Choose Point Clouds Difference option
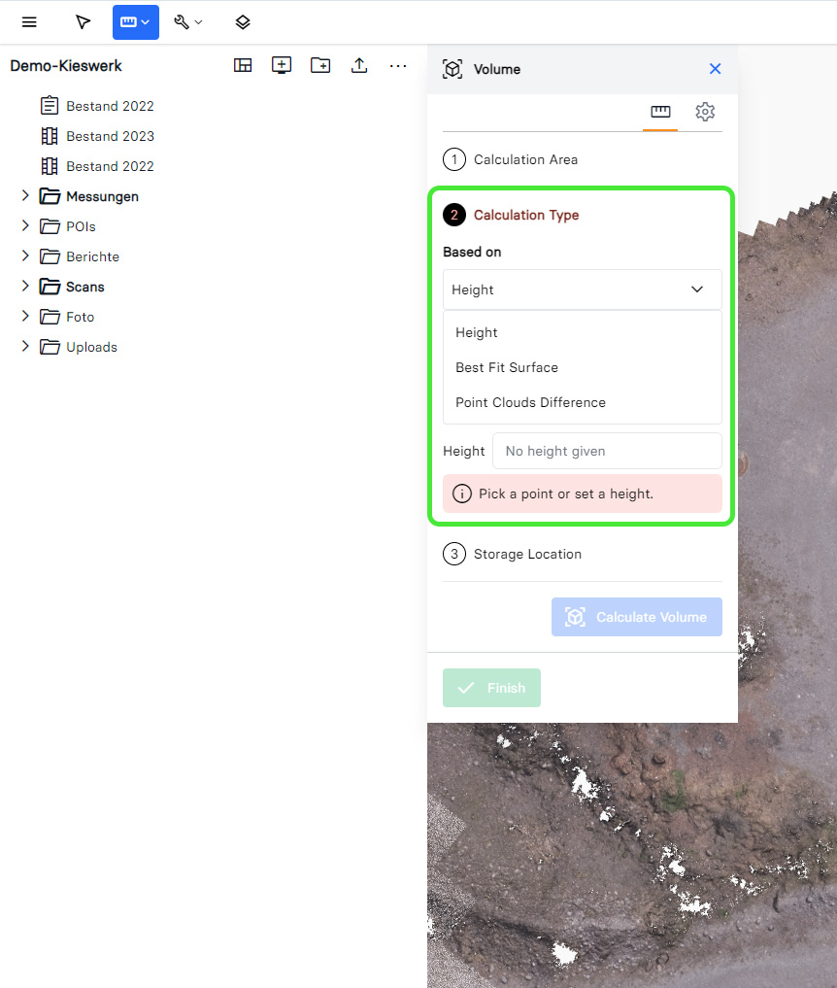Image resolution: width=837 pixels, height=988 pixels. pyautogui.click(x=530, y=402)
